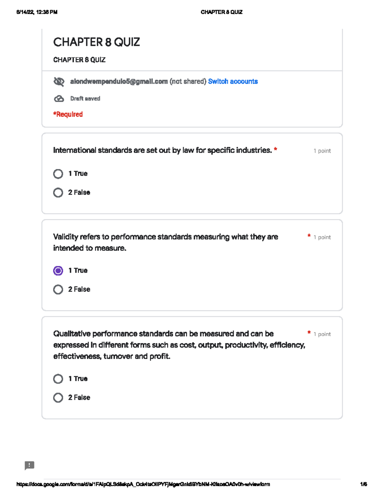The width and height of the screenshot is (383, 496).
Task: Click the gmail.com email address text
Action: [x=119, y=81]
